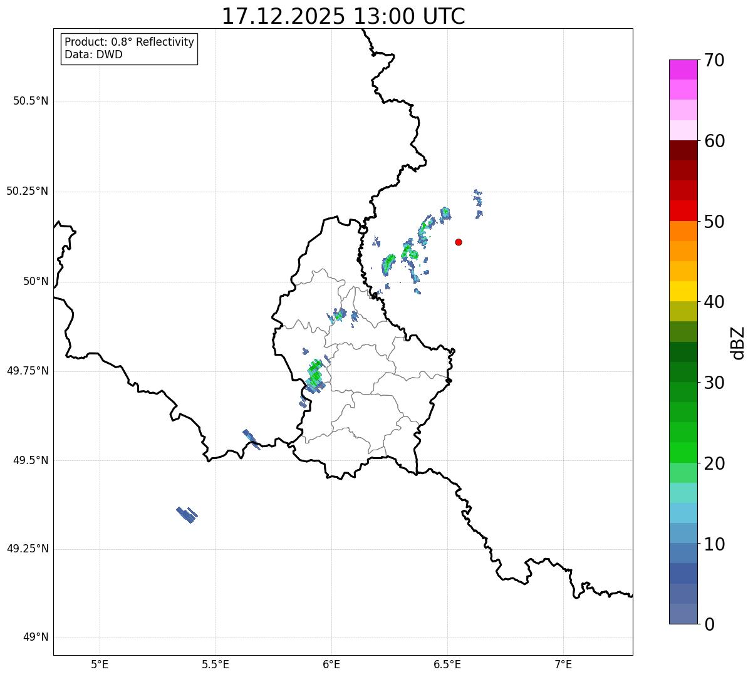
Task: Click the 5.5°E longitude label
Action: click(x=216, y=664)
